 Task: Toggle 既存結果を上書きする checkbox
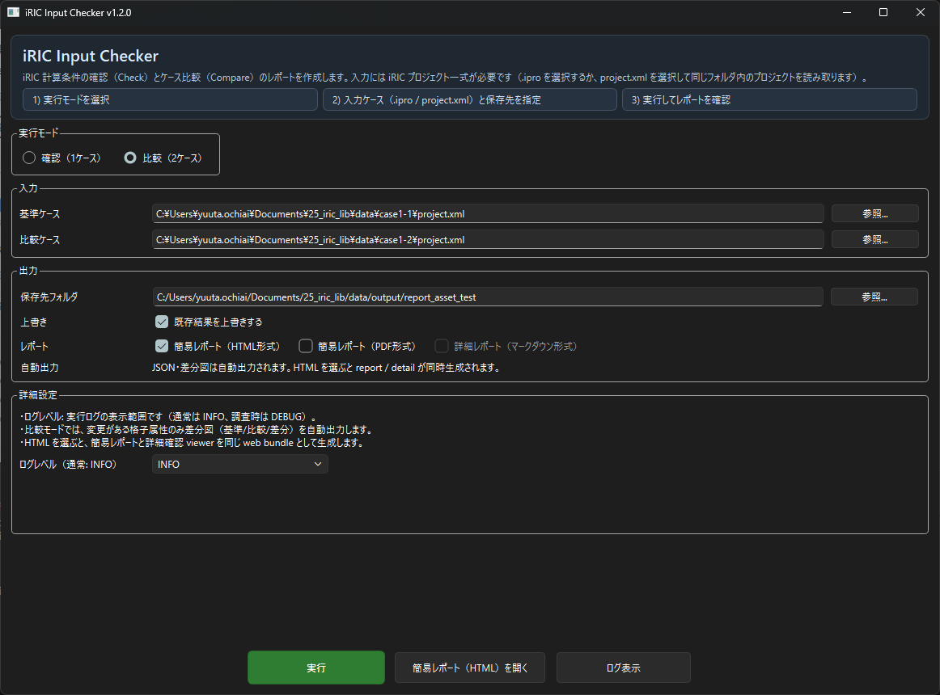pos(162,322)
